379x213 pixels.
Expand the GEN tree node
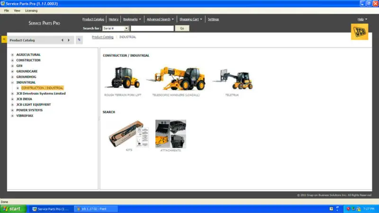pos(13,66)
